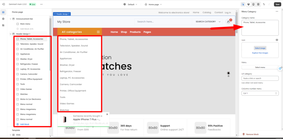Screen dimensions: 283x139
Task: Select Main menu block in sidebar
Action: [25, 24]
